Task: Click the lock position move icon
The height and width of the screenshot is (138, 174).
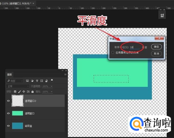Action: click(x=24, y=92)
